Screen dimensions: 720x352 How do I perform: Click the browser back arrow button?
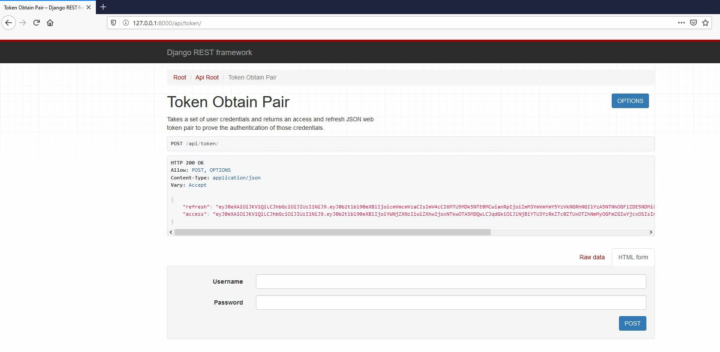(x=9, y=23)
